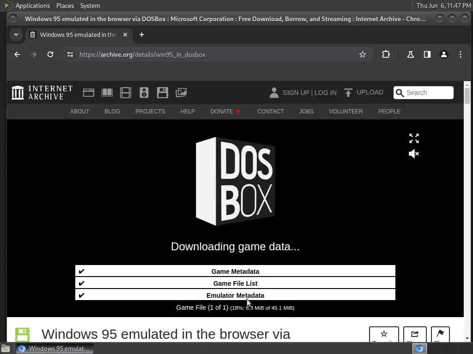Open a new browser tab
The height and width of the screenshot is (354, 473).
click(141, 35)
